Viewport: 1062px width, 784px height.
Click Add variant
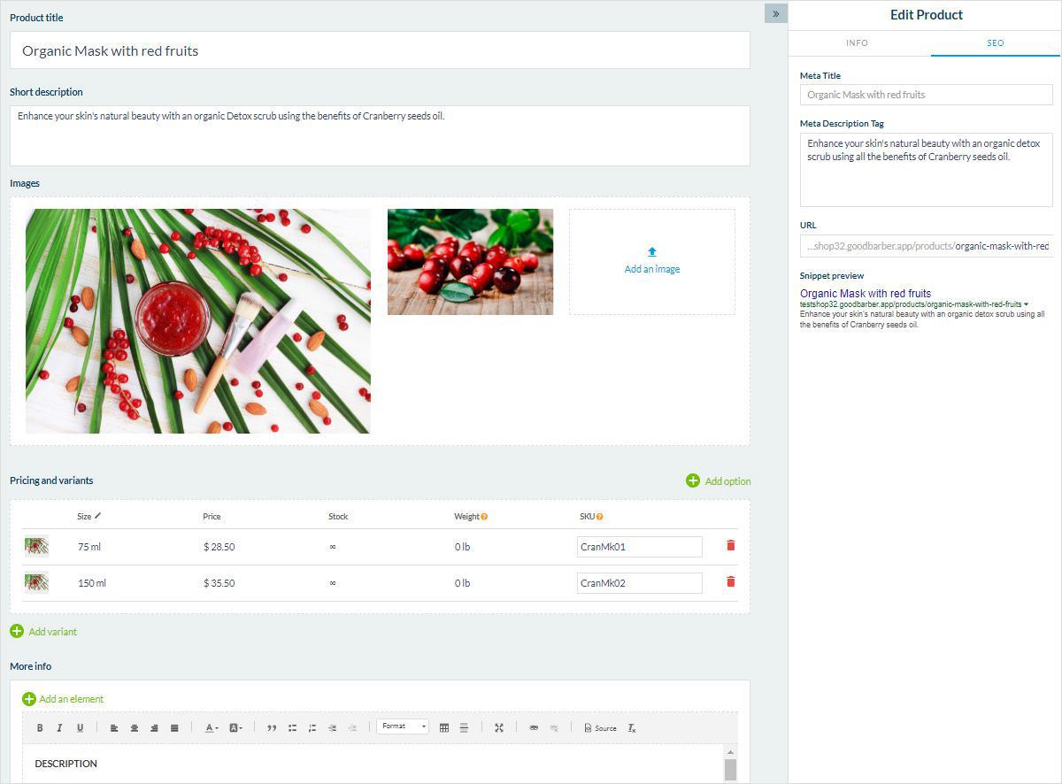click(x=43, y=632)
